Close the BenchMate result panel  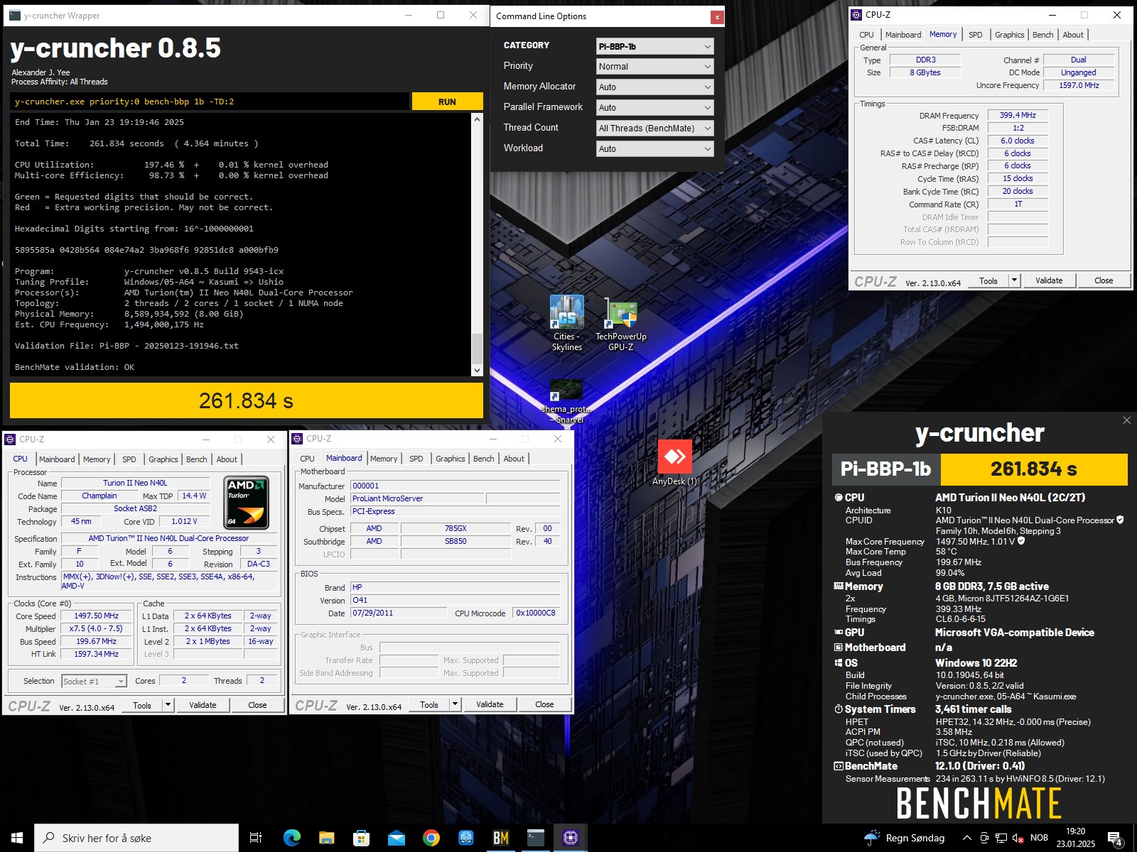click(x=1126, y=420)
